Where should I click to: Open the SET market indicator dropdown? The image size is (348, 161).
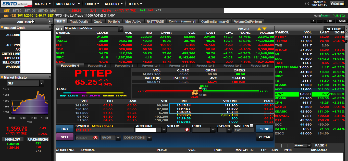tap(42, 83)
